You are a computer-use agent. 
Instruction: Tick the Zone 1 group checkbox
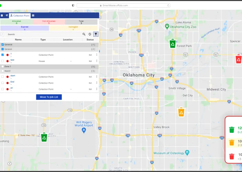pyautogui.click(x=3, y=66)
